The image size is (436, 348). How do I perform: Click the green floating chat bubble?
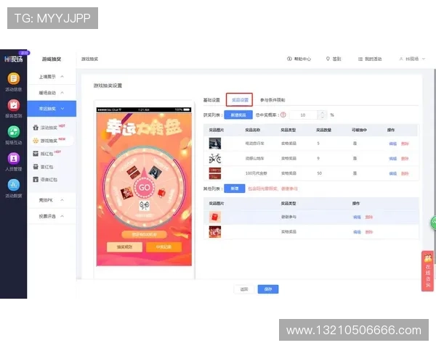(x=433, y=223)
